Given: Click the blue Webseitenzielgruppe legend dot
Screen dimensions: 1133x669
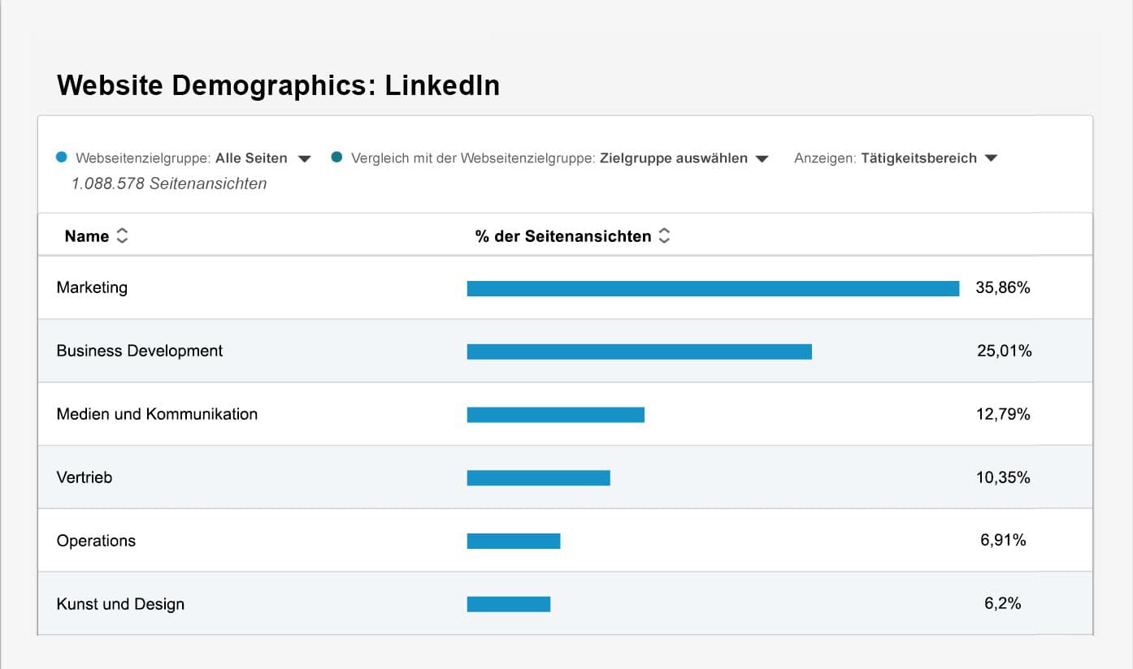Looking at the screenshot, I should pos(62,158).
